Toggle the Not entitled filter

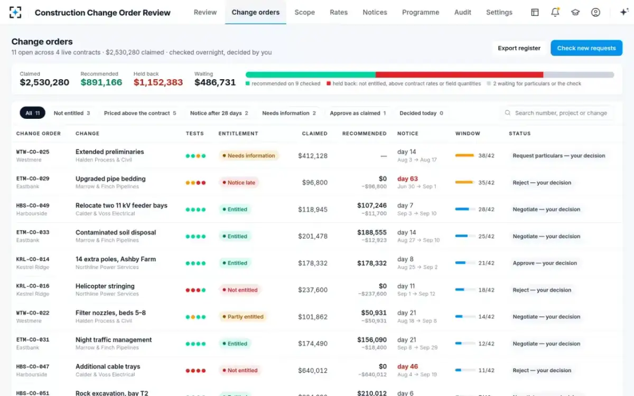click(x=72, y=113)
